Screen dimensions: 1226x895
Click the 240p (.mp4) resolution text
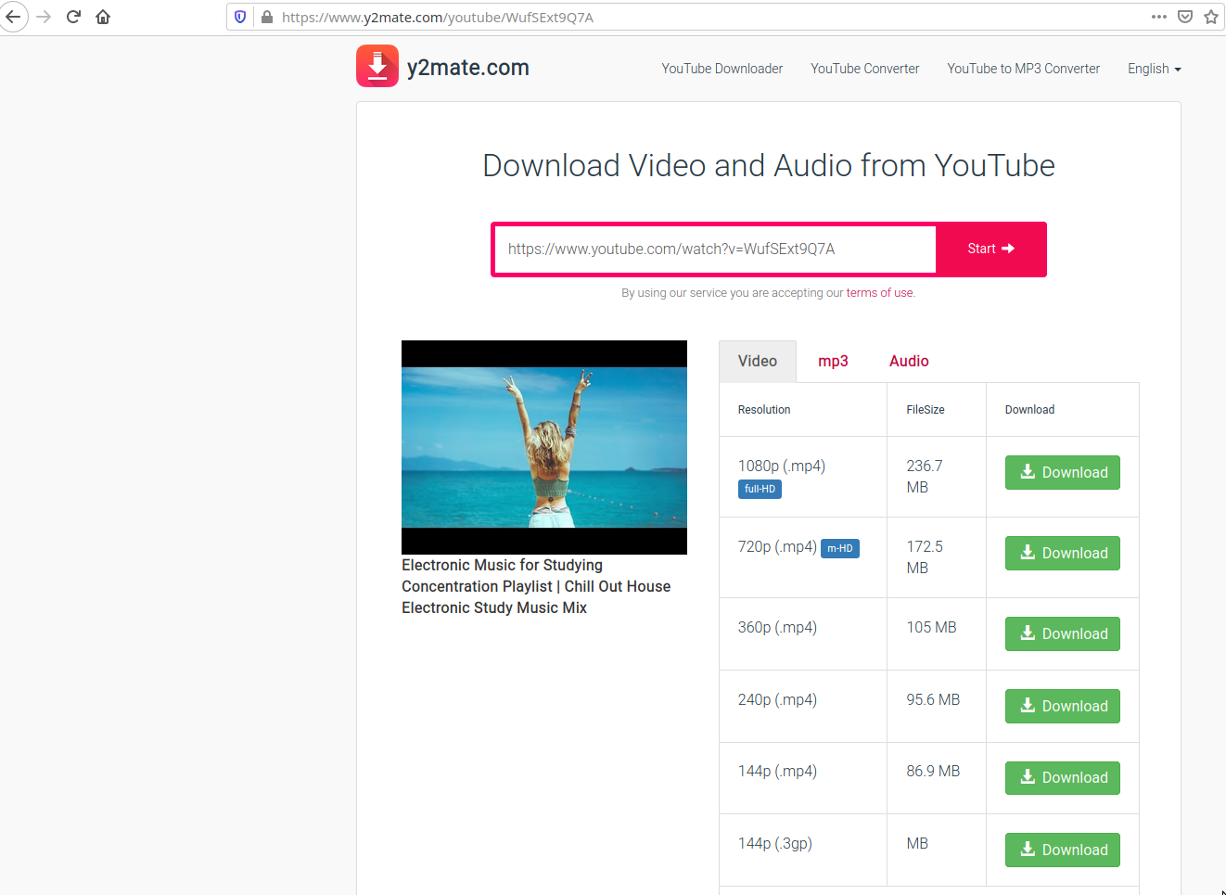[x=777, y=700]
